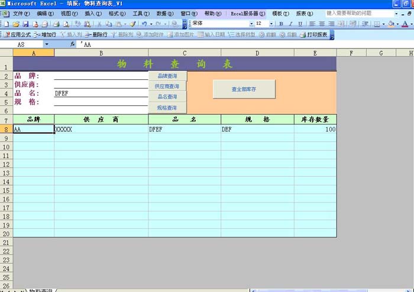
Task: Open the 格式 (Format) menu
Action: click(117, 13)
